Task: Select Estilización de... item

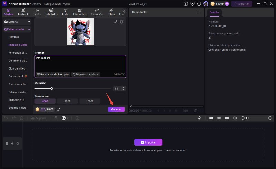Action: 18,92
